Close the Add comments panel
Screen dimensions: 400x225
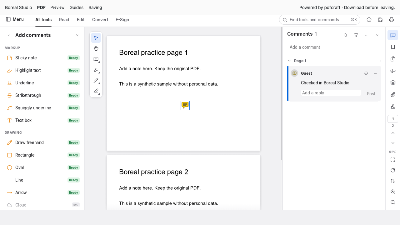click(77, 35)
